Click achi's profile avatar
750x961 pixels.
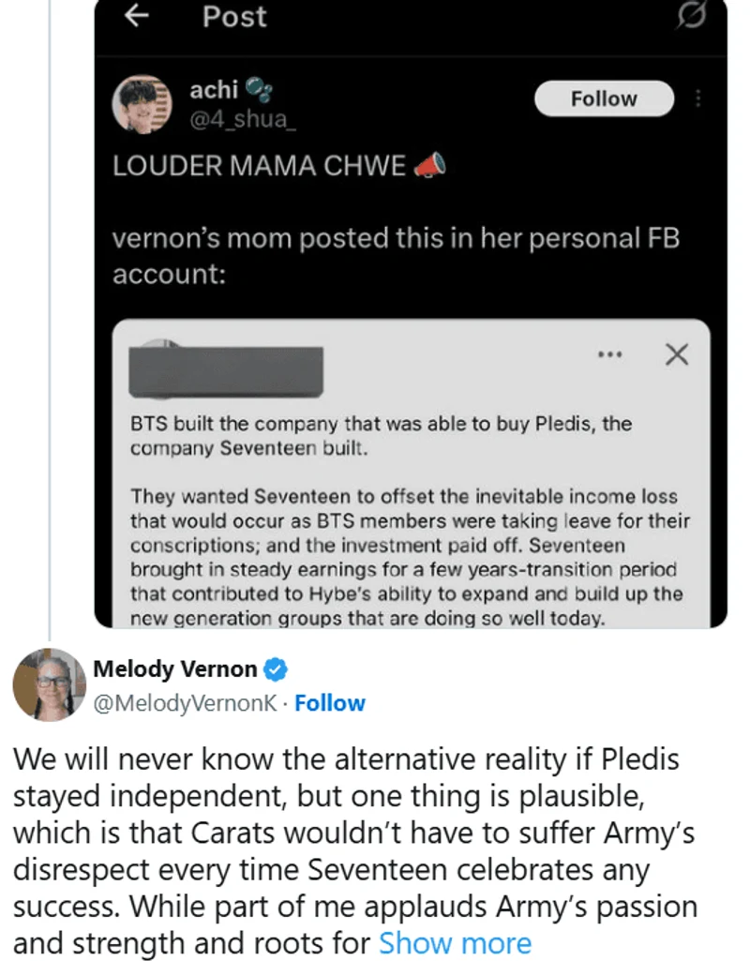click(x=142, y=102)
